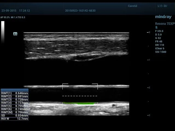
Task: Click the DR 110 dynamic range parameter
Action: 160,45
